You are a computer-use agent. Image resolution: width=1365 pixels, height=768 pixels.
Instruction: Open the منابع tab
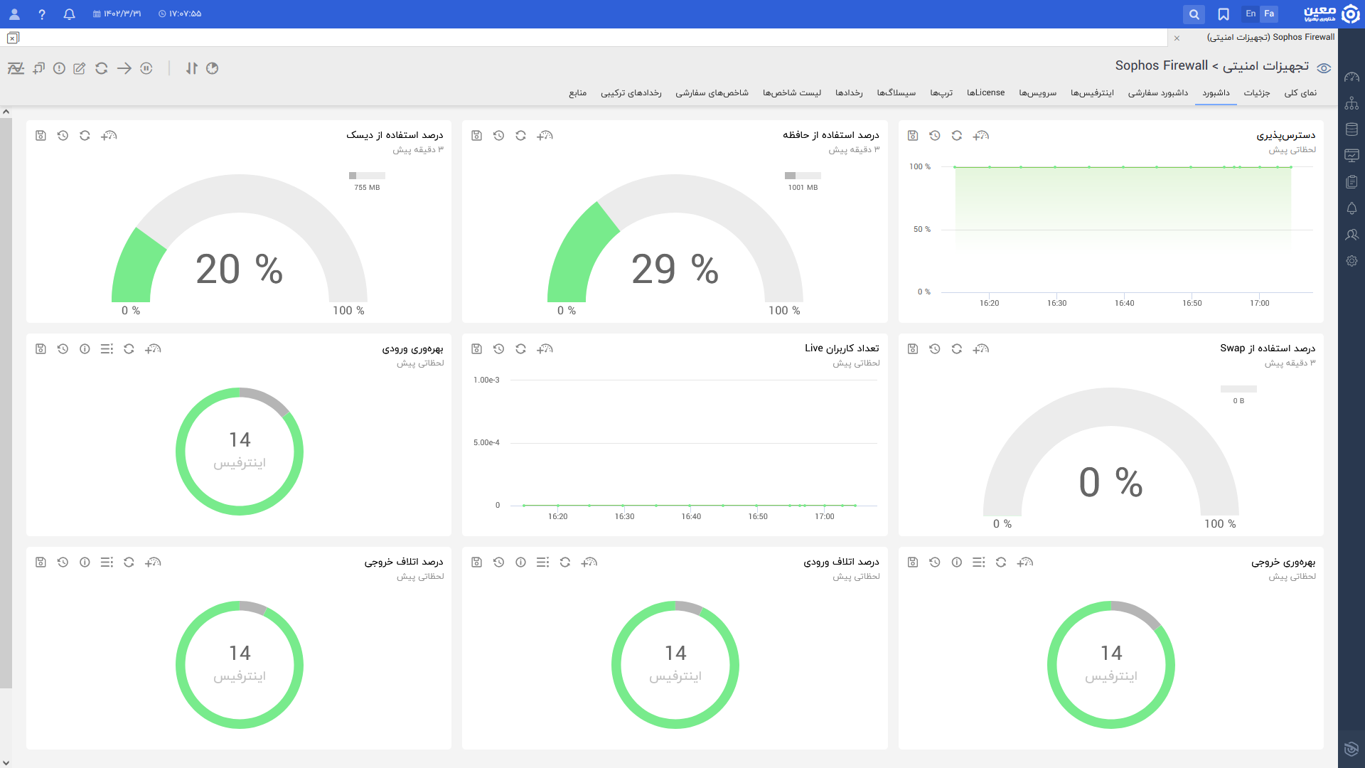coord(578,93)
